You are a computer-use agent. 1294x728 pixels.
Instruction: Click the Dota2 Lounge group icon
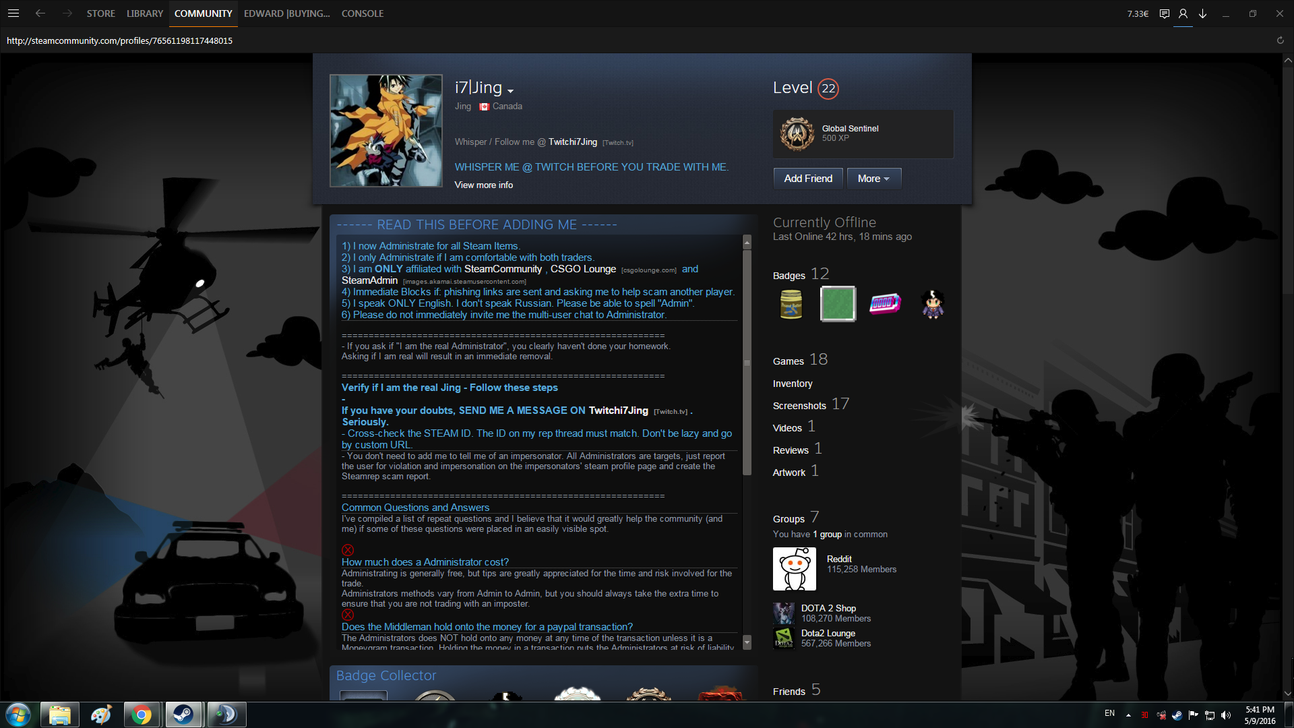click(x=784, y=638)
